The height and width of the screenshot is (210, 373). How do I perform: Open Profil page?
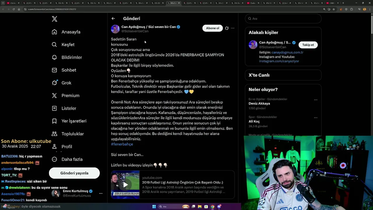(62, 146)
